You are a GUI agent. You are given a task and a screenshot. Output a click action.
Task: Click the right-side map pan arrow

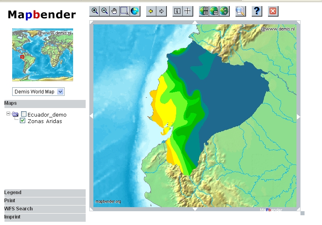[x=298, y=117]
